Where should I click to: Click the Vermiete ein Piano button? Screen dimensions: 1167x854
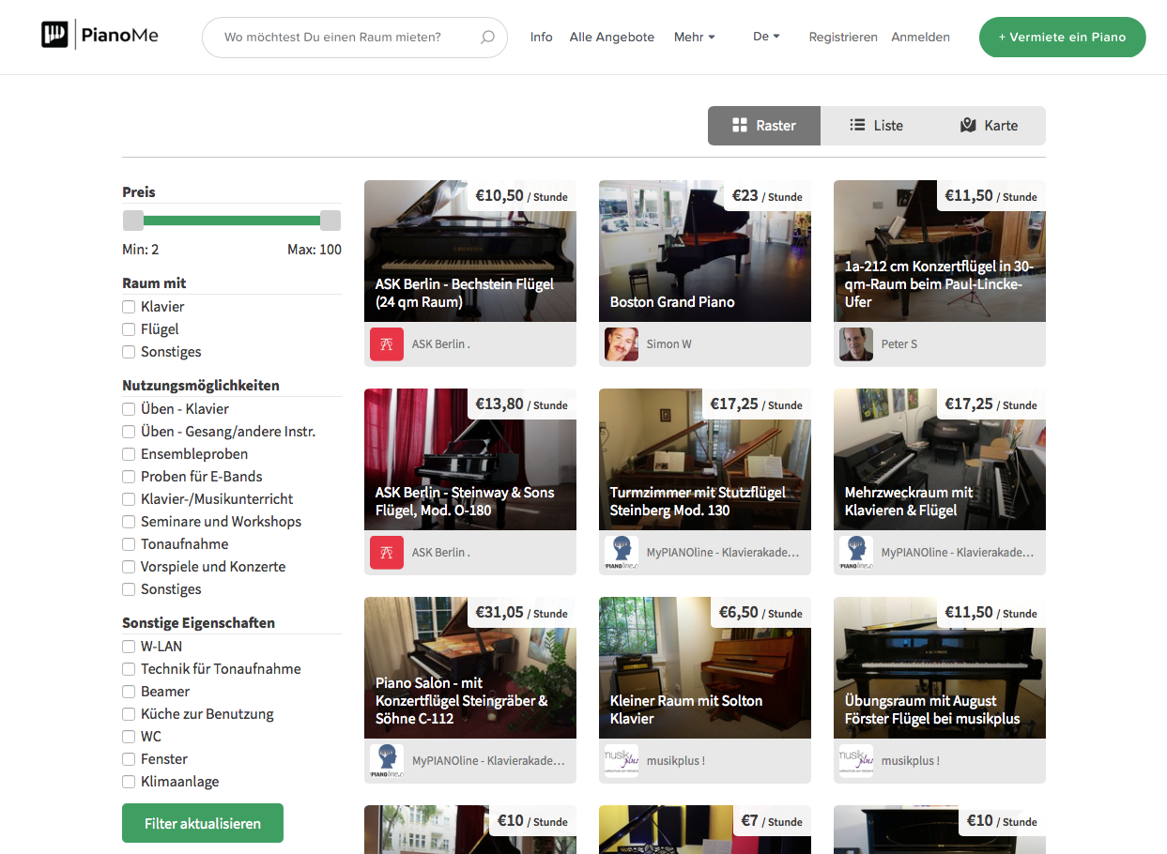[1062, 38]
